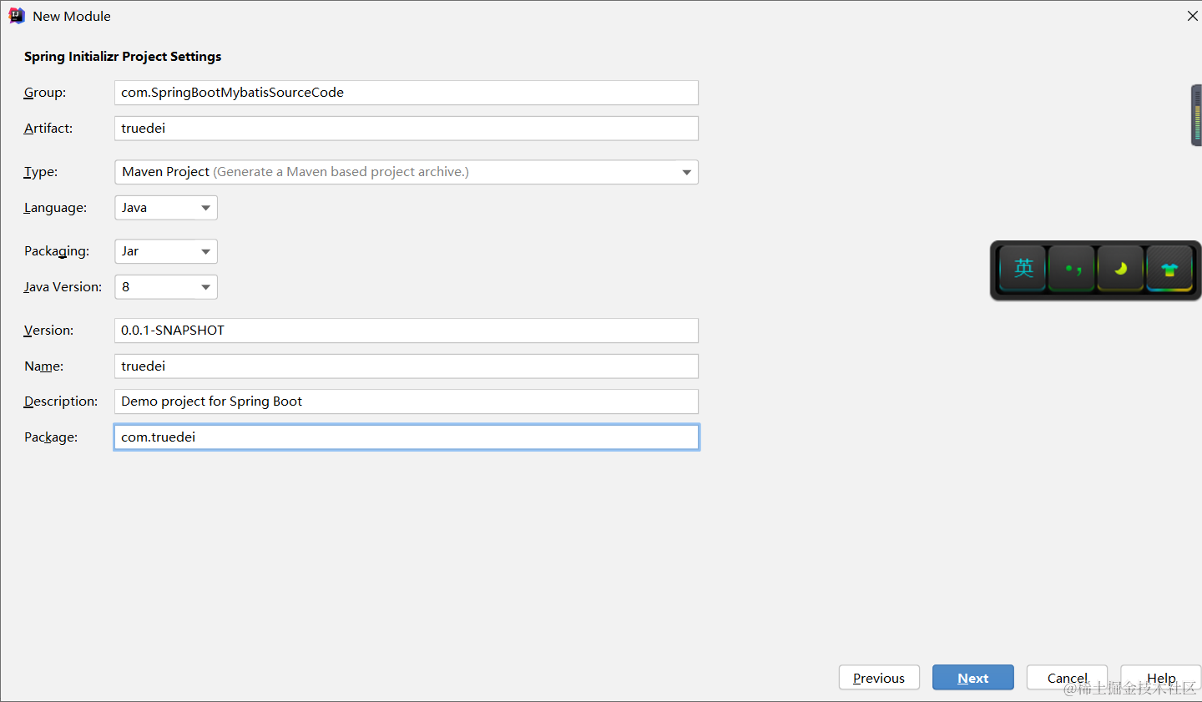This screenshot has width=1202, height=702.
Task: Click the Artifact label
Action: point(48,129)
